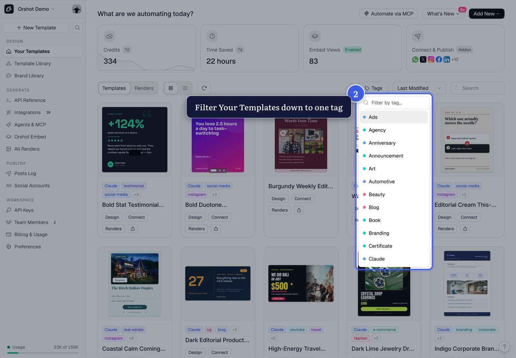This screenshot has width=516, height=358.
Task: Open user avatar in sidebar header
Action: (x=77, y=9)
